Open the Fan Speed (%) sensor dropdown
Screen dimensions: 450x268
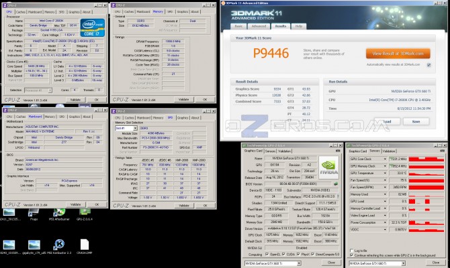coord(385,180)
